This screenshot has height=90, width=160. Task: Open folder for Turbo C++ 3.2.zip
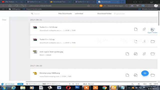(153, 41)
